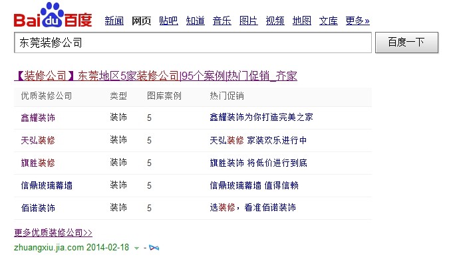This screenshot has width=449, height=261.
Task: Select the 网页 tab
Action: [141, 21]
